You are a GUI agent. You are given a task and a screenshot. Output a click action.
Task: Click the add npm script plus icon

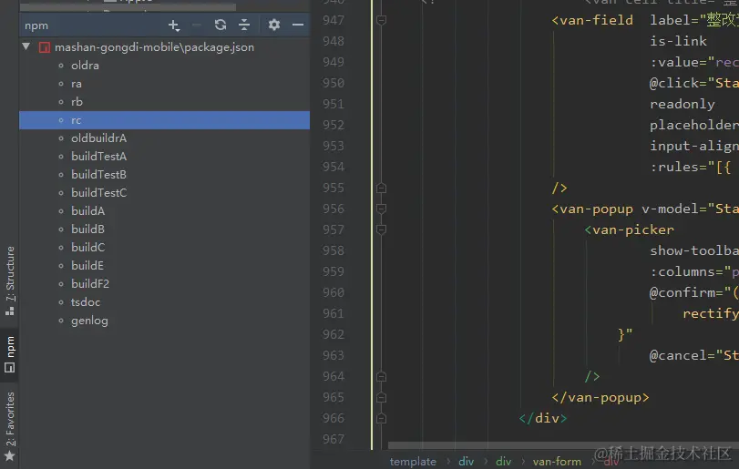tap(174, 25)
